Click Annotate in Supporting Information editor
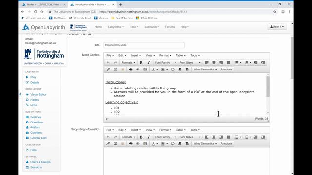This screenshot has width=312, height=175. (x=226, y=144)
